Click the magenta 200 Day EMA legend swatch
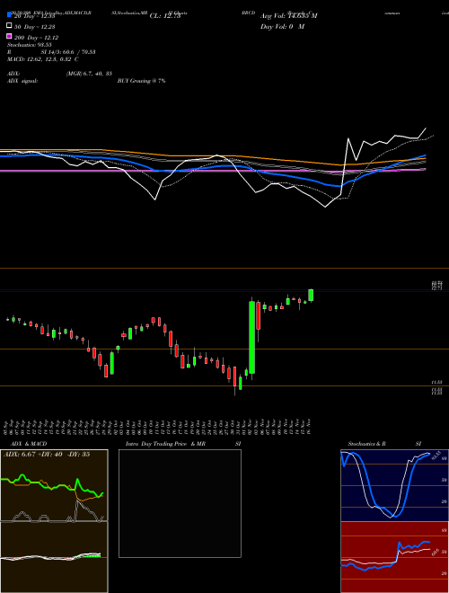The height and width of the screenshot is (593, 449). tap(9, 36)
